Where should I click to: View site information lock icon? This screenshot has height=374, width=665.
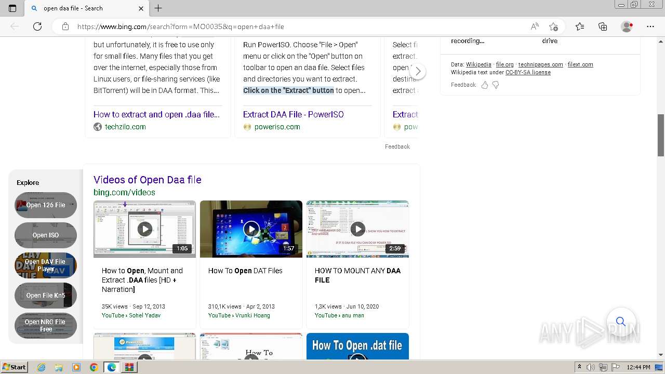(x=65, y=26)
